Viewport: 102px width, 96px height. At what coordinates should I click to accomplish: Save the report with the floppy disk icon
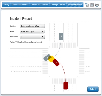coord(92,5)
